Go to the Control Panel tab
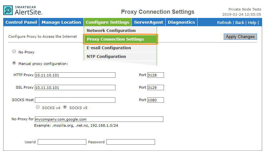265x151 pixels. point(21,22)
